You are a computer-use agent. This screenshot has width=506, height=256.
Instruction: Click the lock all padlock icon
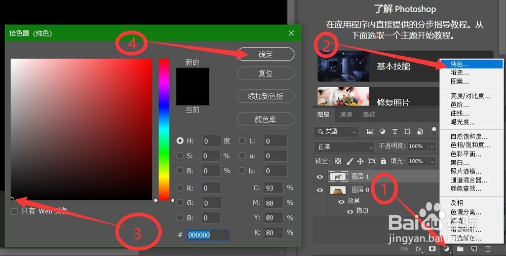point(383,161)
